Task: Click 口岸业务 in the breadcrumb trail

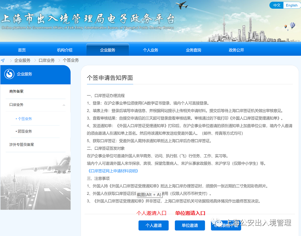Action: click(46, 61)
